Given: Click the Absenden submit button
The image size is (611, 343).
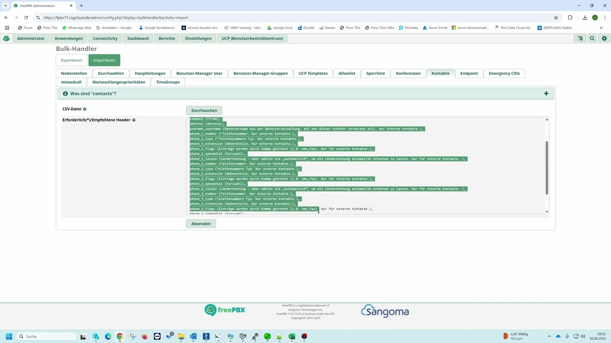Looking at the screenshot, I should 201,224.
